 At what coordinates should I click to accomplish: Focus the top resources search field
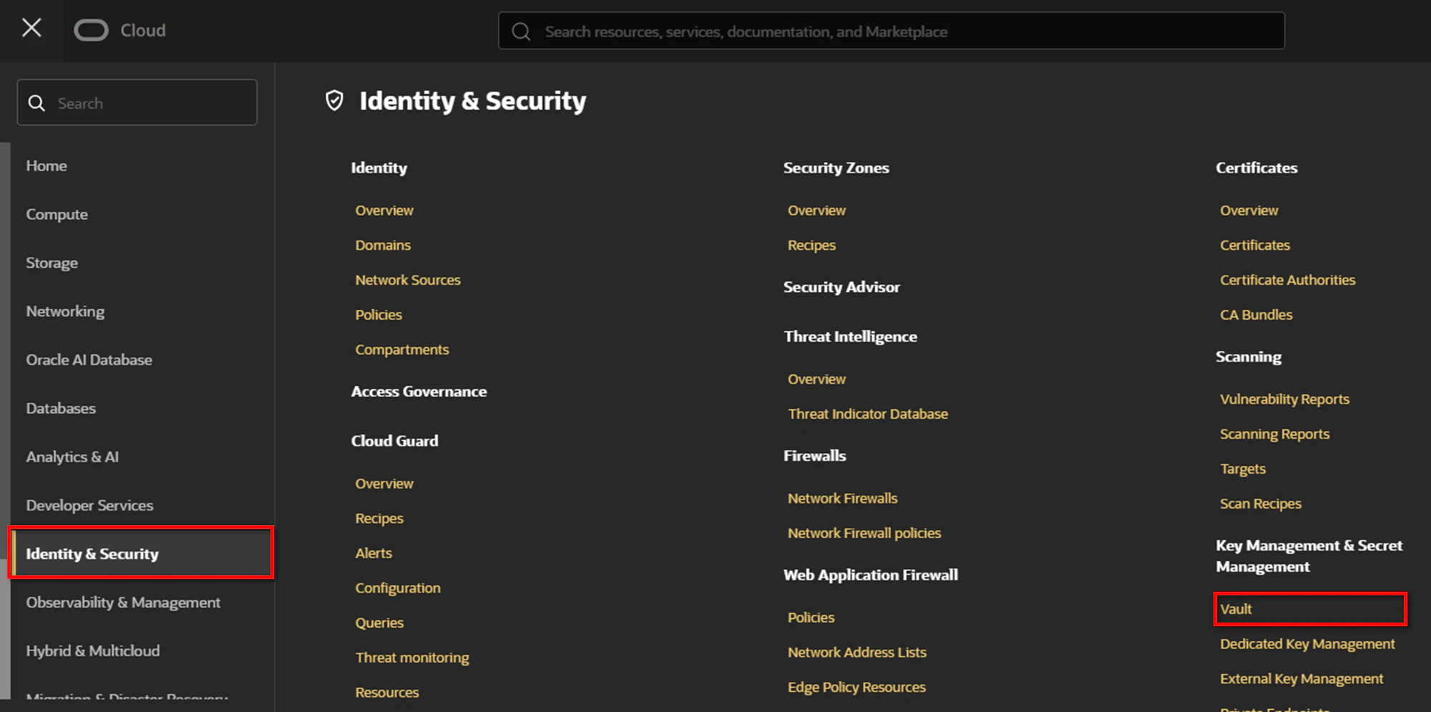[891, 31]
